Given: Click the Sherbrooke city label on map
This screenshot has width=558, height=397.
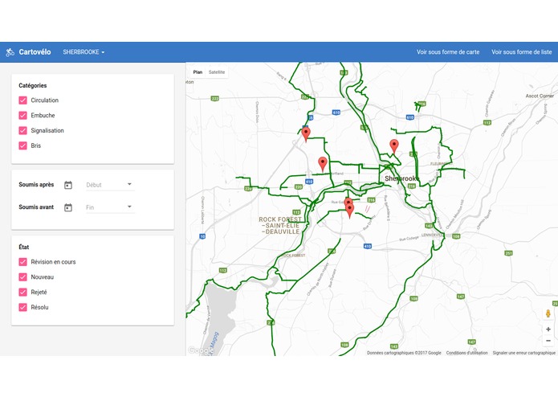Looking at the screenshot, I should point(401,178).
